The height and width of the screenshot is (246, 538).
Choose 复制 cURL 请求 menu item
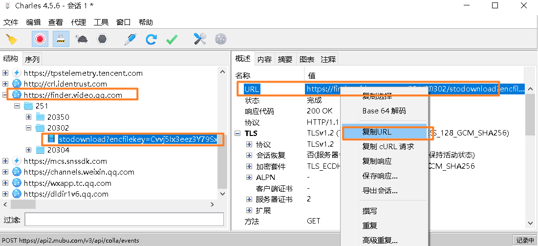pyautogui.click(x=384, y=146)
